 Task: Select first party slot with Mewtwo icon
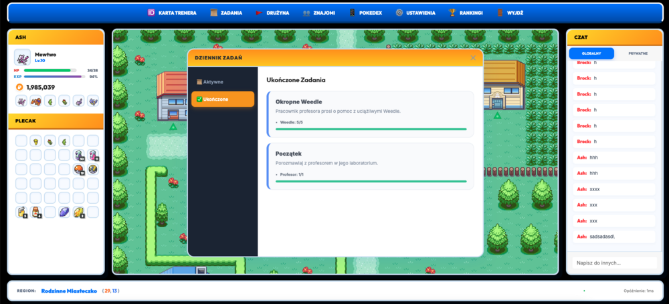click(21, 101)
